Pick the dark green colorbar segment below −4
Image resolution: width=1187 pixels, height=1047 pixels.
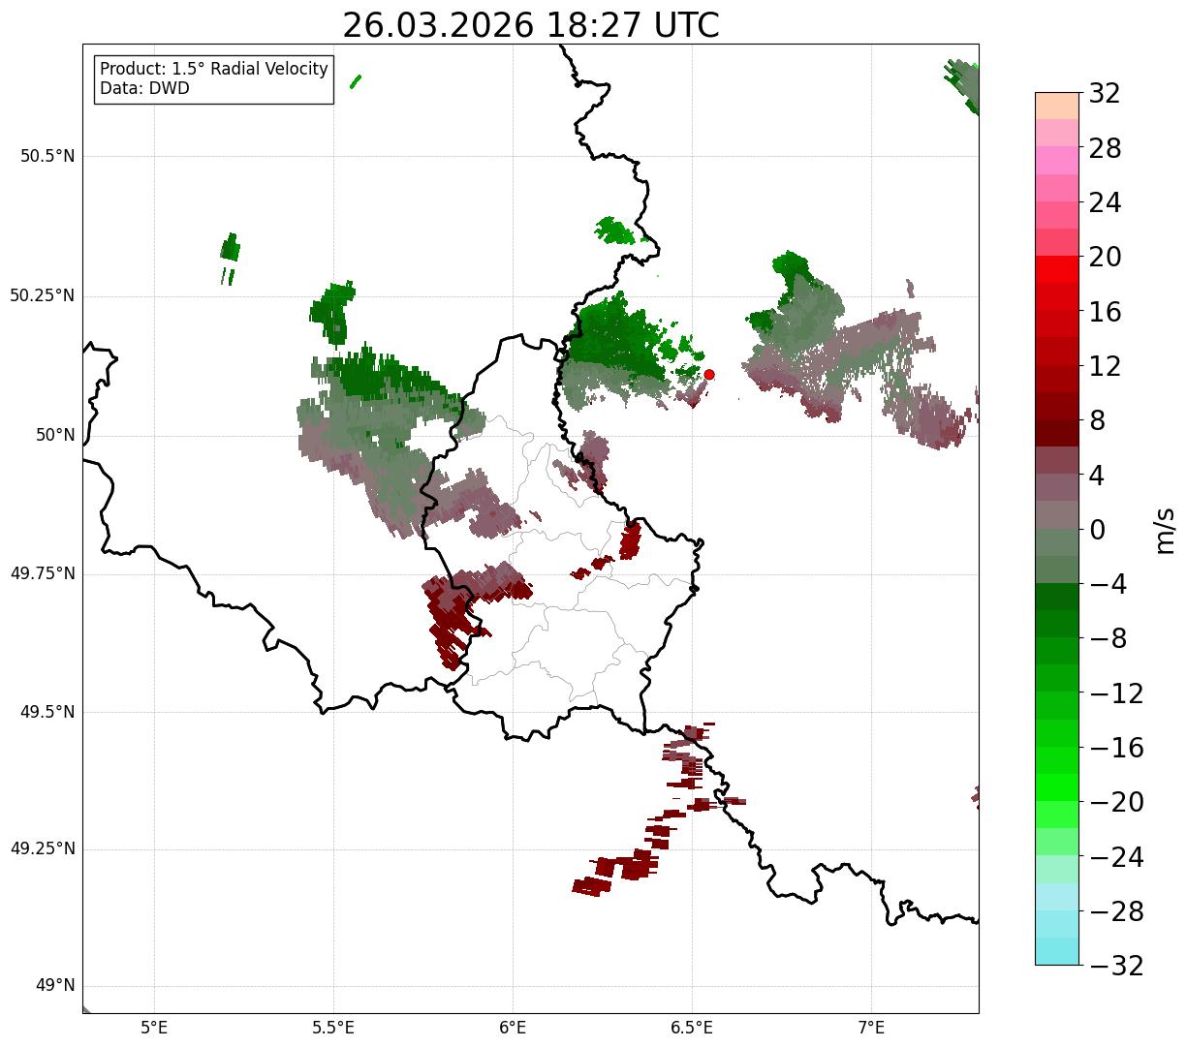pyautogui.click(x=1057, y=597)
